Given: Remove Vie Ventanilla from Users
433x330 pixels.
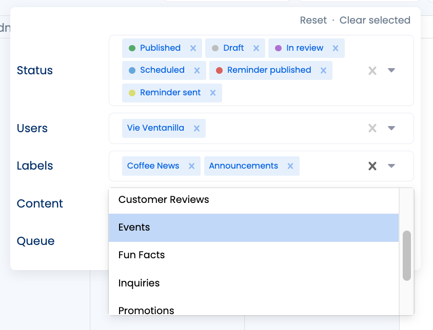Looking at the screenshot, I should pyautogui.click(x=196, y=128).
